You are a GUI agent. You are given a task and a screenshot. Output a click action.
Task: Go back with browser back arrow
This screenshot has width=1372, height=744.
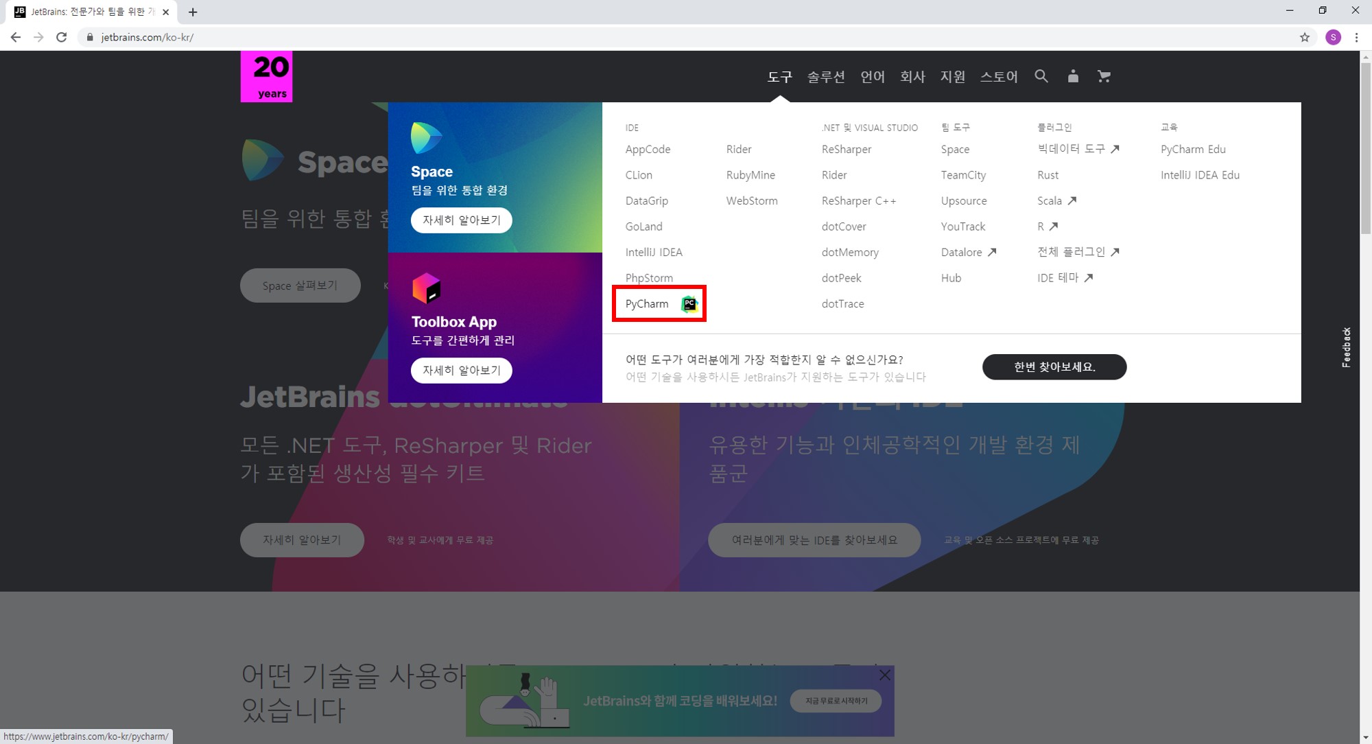[x=16, y=37]
